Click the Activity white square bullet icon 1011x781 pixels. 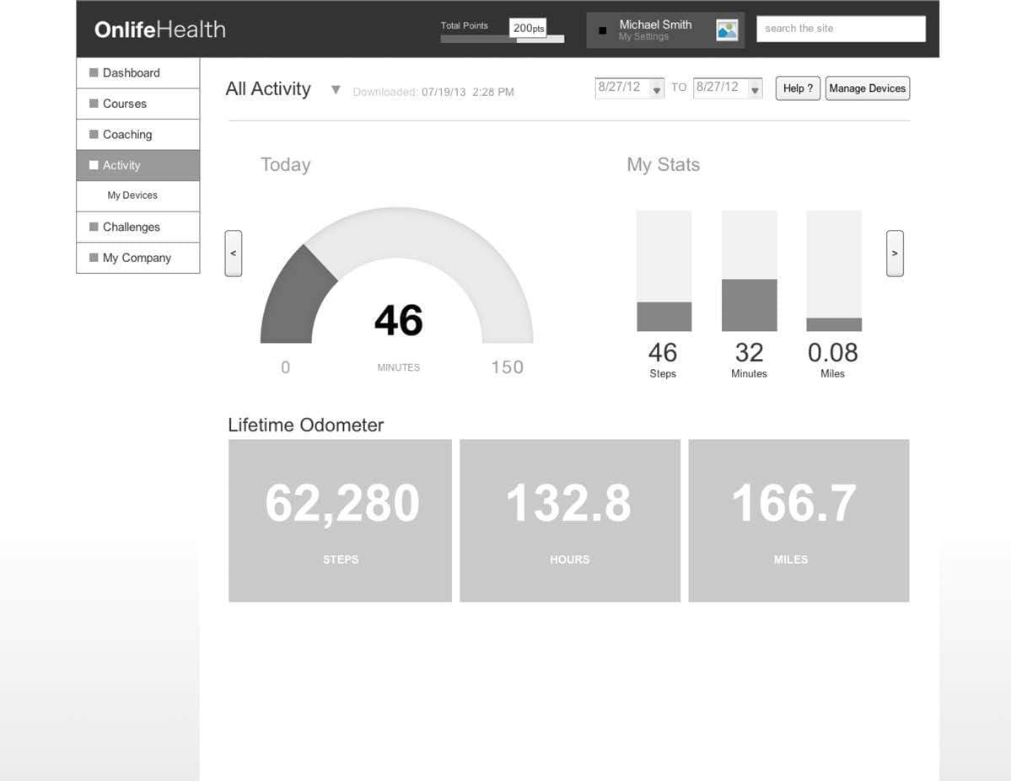tap(94, 165)
